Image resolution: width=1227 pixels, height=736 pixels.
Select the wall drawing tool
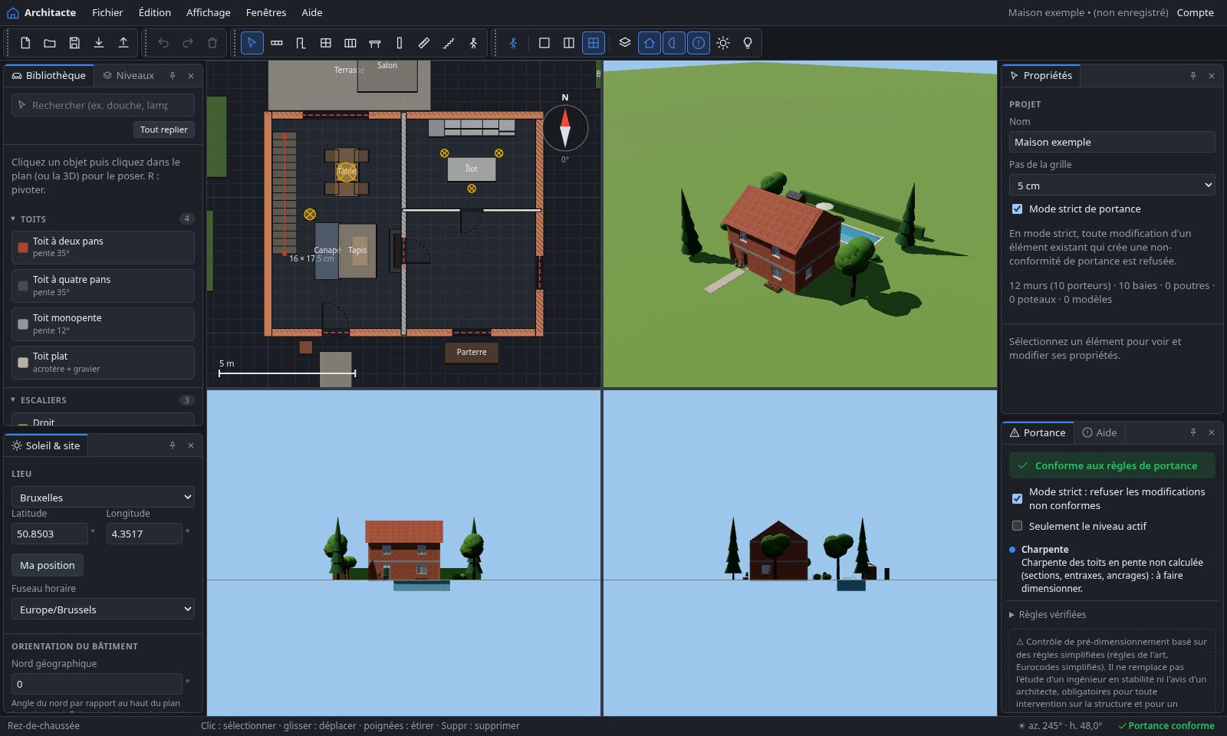point(277,43)
